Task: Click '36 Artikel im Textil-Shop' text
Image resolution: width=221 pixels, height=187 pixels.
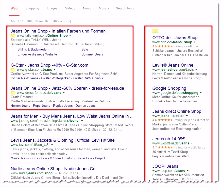Action: point(170,152)
